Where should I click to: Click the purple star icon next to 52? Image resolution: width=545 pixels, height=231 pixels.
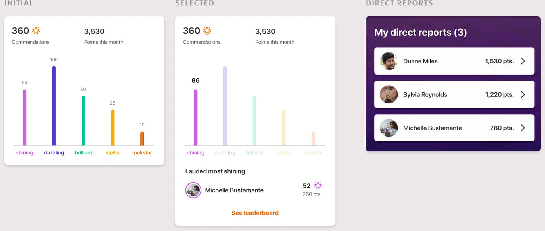(318, 186)
